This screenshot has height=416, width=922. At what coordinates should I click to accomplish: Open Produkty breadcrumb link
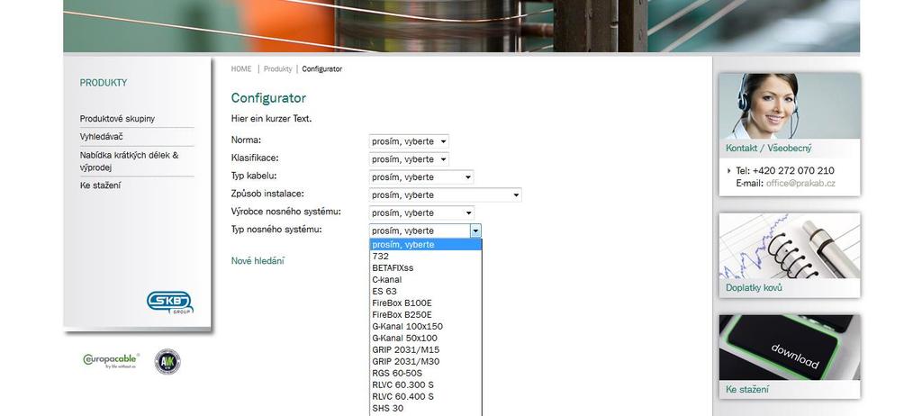[277, 68]
